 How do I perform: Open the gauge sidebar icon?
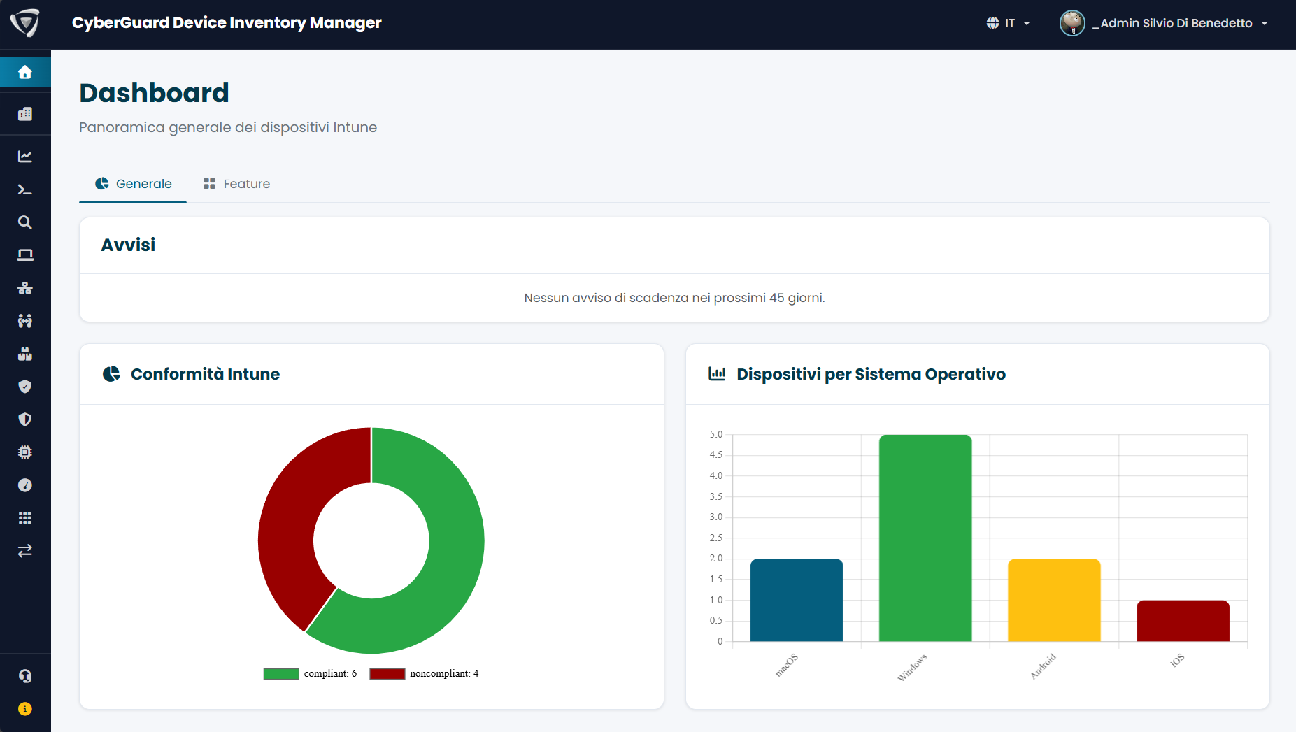(25, 485)
